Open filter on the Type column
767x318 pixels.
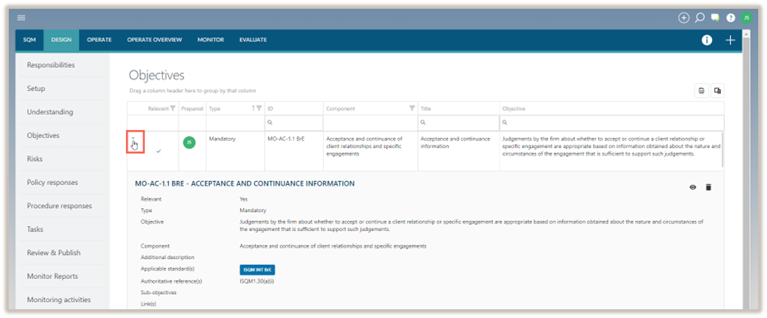coord(259,108)
